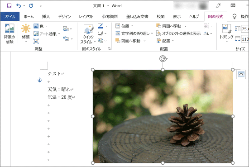Open the reset picture dropdown arrow
Image resolution: width=249 pixels, height=167 pixels.
[x=72, y=38]
